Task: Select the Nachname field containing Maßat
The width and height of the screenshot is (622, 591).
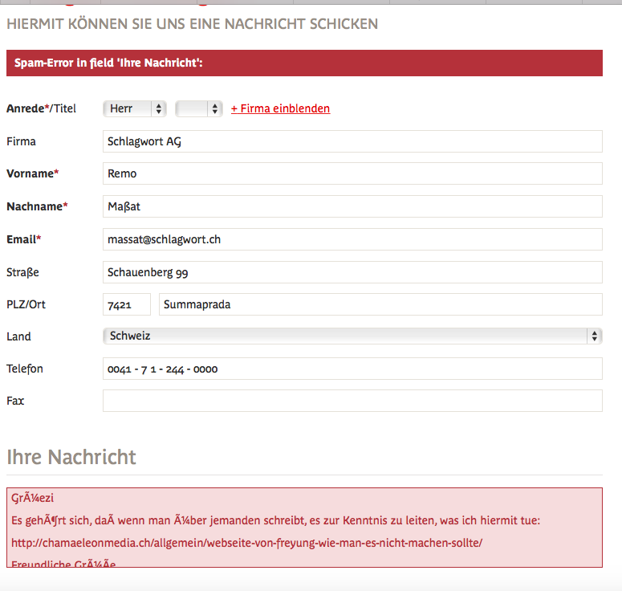Action: [352, 206]
